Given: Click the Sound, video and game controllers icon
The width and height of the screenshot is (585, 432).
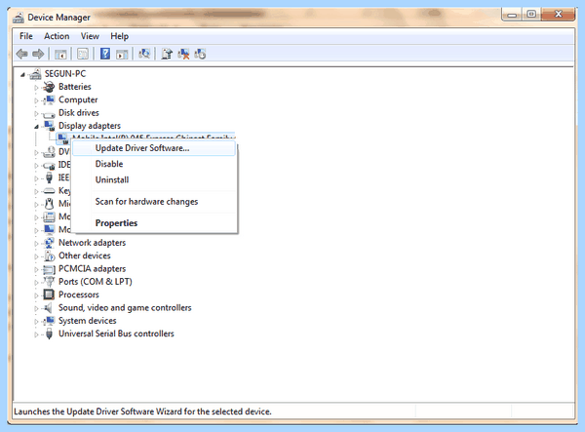Looking at the screenshot, I should (x=49, y=308).
